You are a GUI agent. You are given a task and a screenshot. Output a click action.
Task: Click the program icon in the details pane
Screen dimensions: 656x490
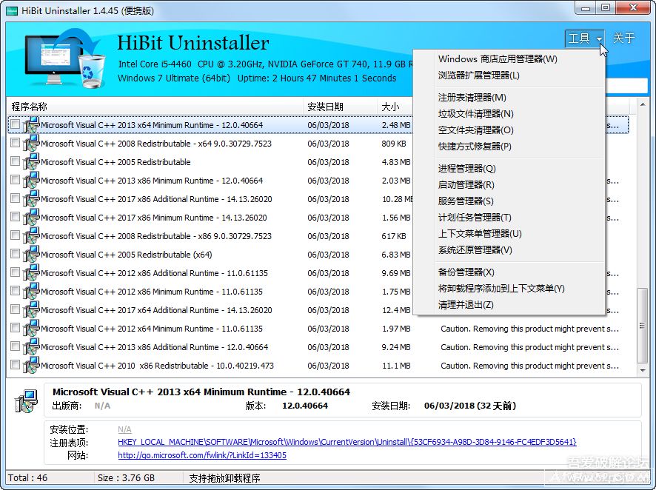[25, 400]
